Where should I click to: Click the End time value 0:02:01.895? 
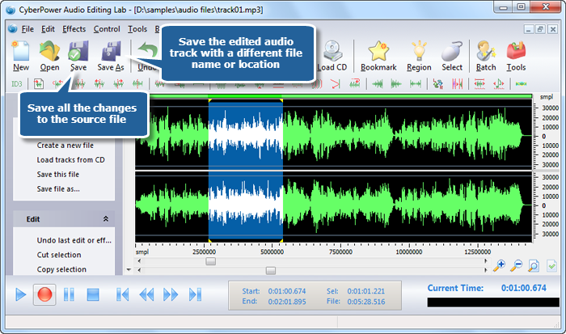286,302
